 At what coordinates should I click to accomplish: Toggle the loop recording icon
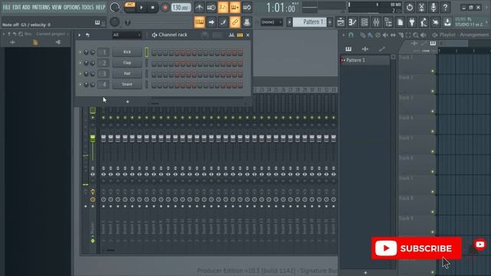(247, 7)
